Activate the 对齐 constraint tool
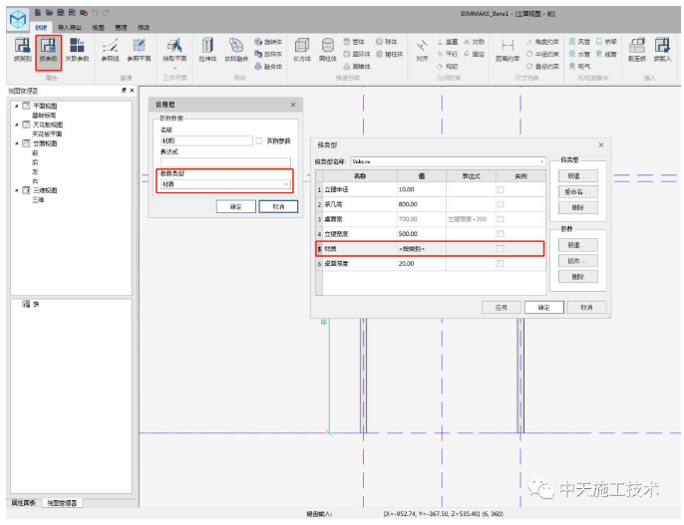This screenshot has height=525, width=684. (422, 49)
